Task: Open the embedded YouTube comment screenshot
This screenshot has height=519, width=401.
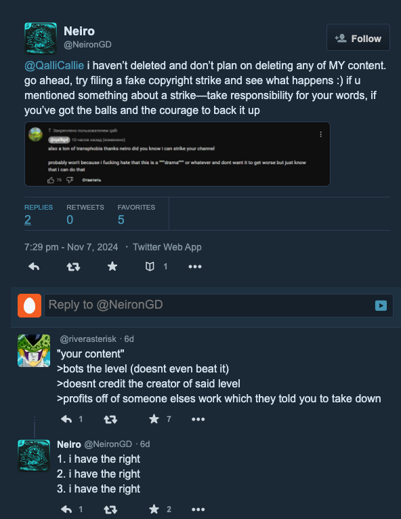Action: (x=177, y=154)
